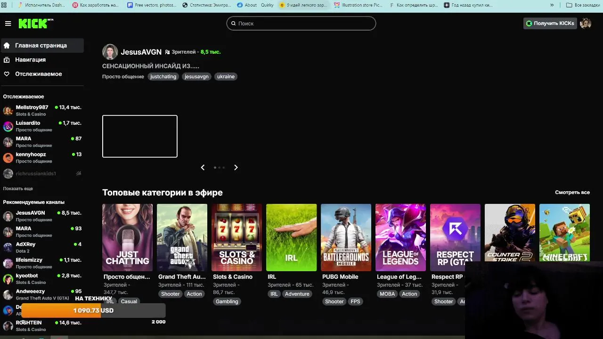Viewport: 603px width, 339px height.
Task: Click FPS tag under PUBG Mobile
Action: point(355,302)
